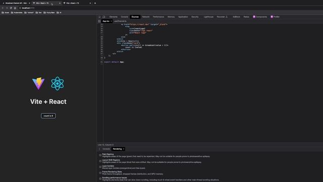The width and height of the screenshot is (323, 182).
Task: Click the React logo on the page
Action: click(x=58, y=83)
